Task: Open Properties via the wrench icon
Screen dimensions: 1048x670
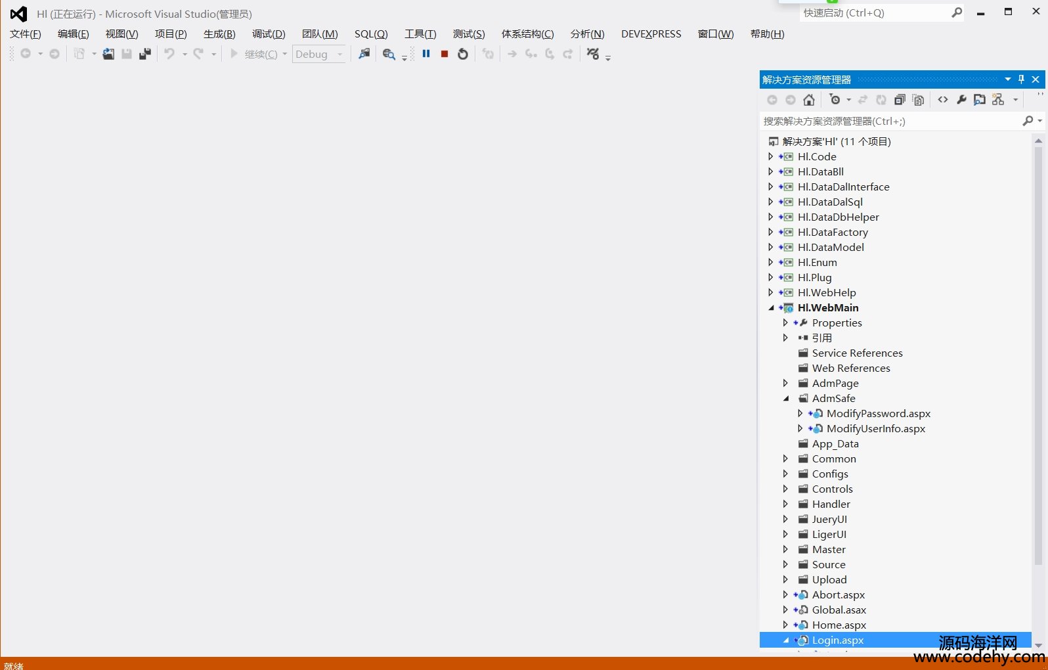Action: click(x=961, y=100)
